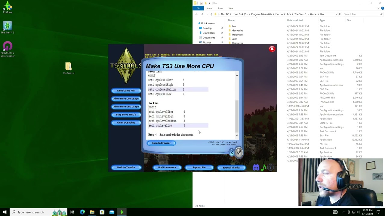
Task: Open the Home ribbon tab in Explorer
Action: tap(209, 8)
